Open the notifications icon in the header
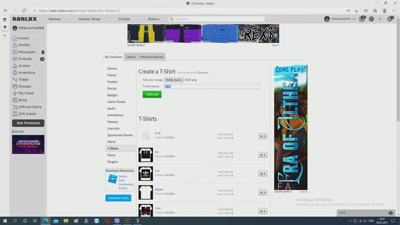 point(362,19)
